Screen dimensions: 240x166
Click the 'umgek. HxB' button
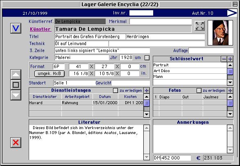click(50, 73)
